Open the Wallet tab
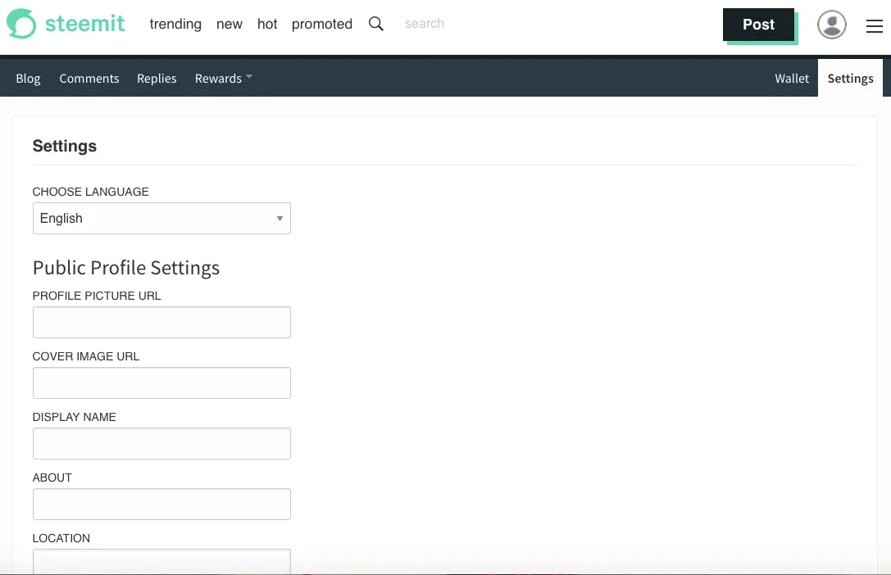Screen dimensions: 891x575 tap(792, 79)
